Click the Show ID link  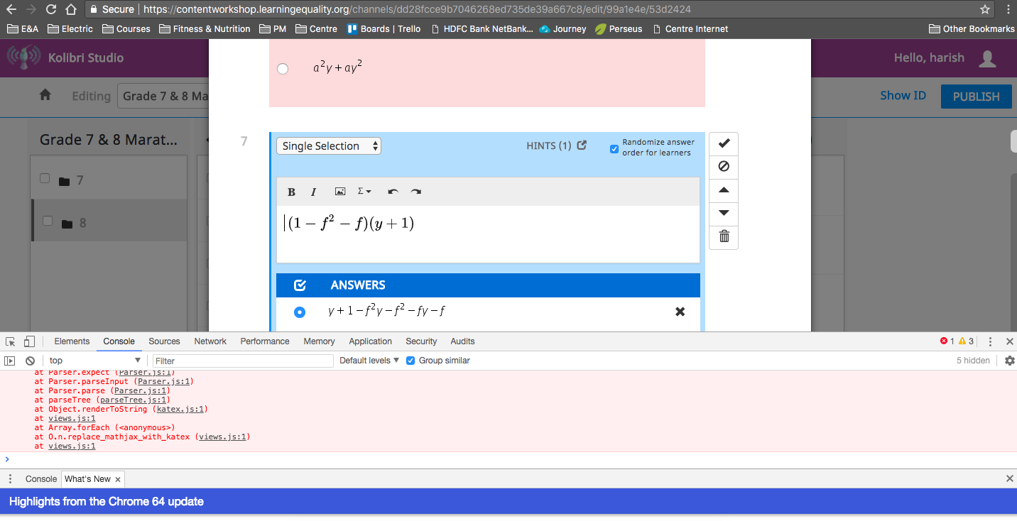tap(903, 95)
